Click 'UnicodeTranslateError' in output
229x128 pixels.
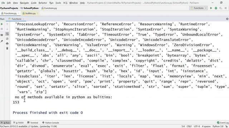pos(166,40)
